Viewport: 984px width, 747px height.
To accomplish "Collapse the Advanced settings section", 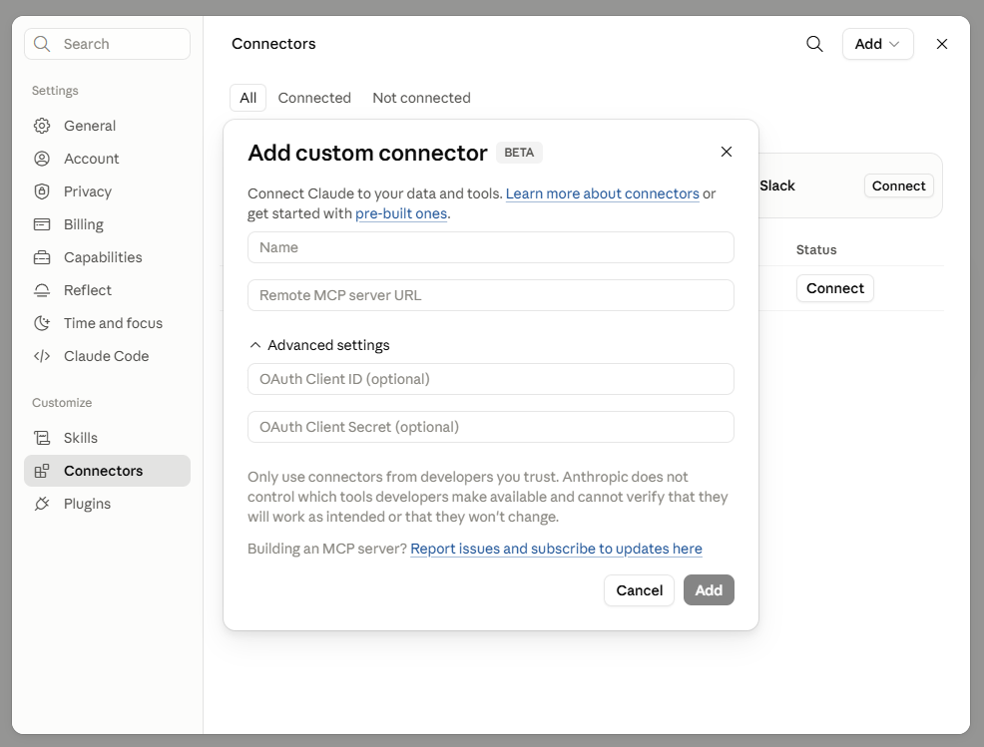I will coord(319,345).
